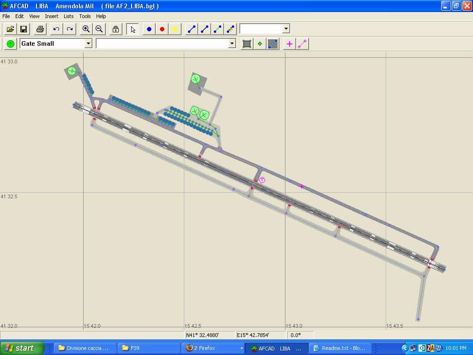Click the Undo arrow icon
This screenshot has height=355, width=473.
pos(56,29)
